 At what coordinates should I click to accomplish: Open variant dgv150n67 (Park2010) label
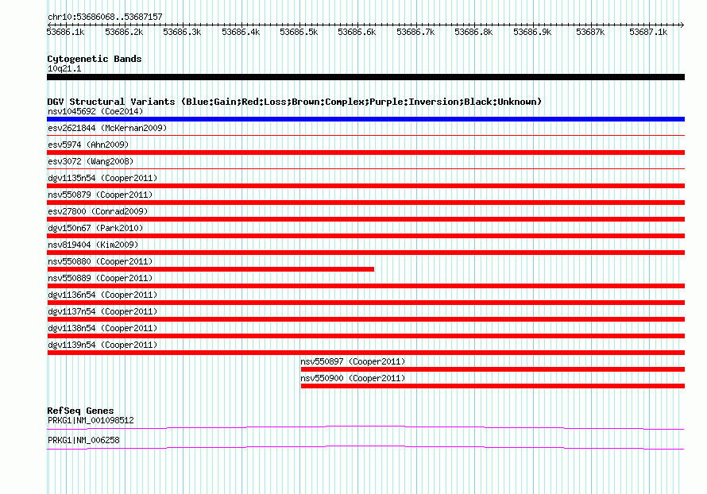(95, 228)
